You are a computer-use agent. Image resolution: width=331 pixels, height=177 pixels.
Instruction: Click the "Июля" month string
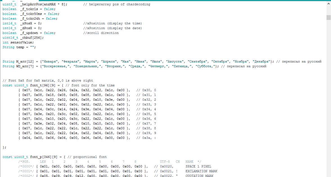click(156, 62)
